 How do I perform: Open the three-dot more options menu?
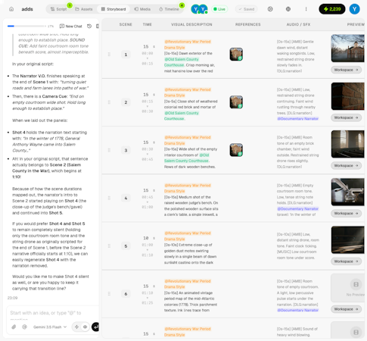tap(306, 9)
